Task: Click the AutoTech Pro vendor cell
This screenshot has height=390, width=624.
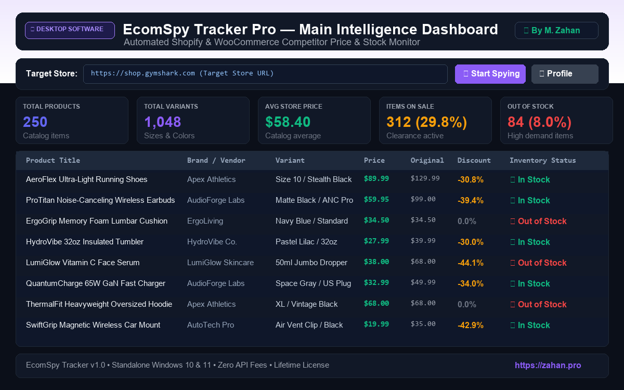Action: coord(211,325)
